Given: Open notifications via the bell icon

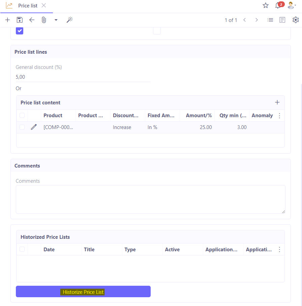Looking at the screenshot, I should (x=278, y=6).
